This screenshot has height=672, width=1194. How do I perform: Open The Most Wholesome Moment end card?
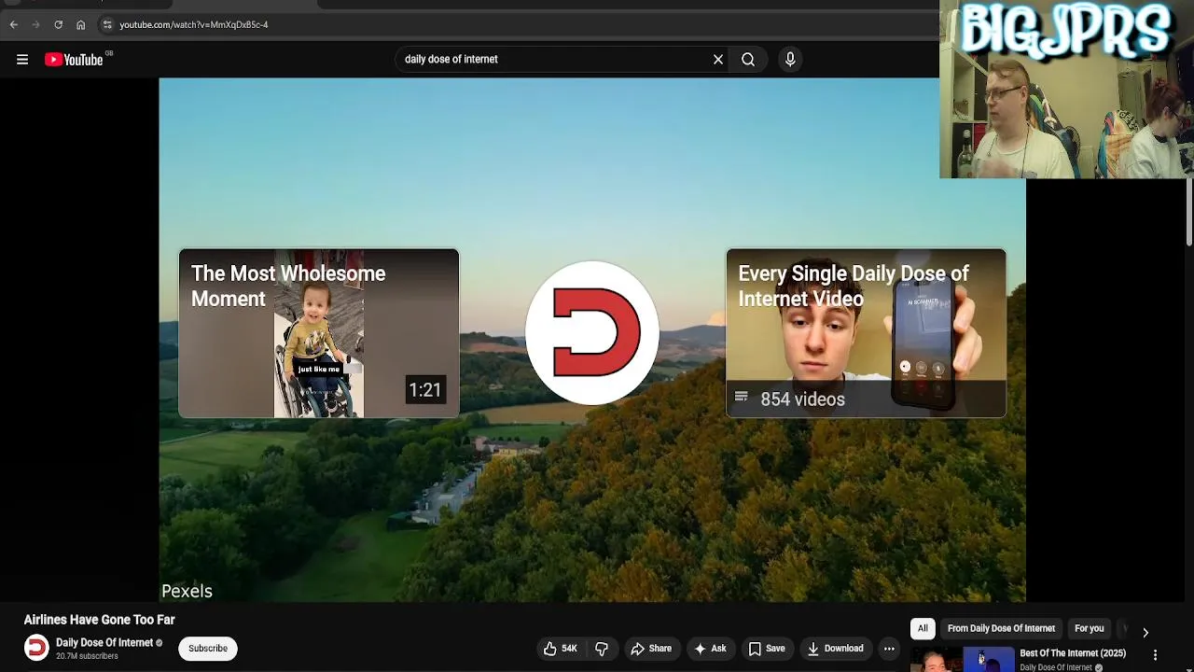point(319,333)
